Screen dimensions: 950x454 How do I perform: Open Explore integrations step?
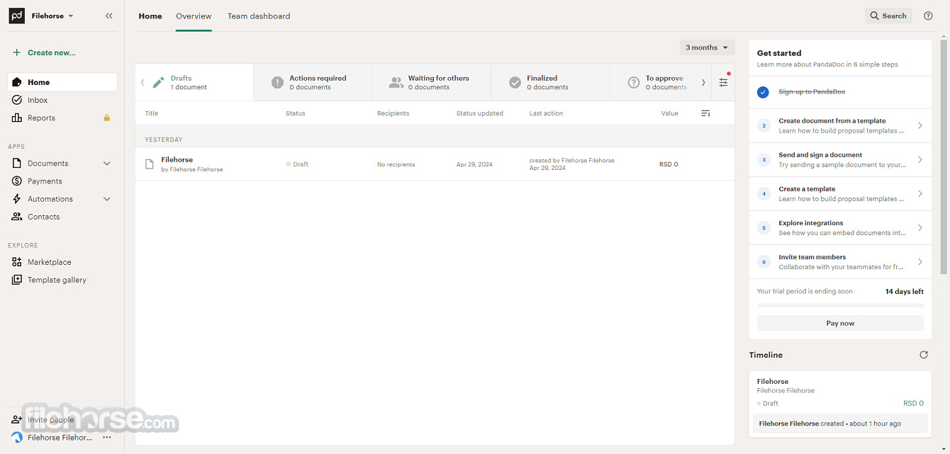point(840,227)
